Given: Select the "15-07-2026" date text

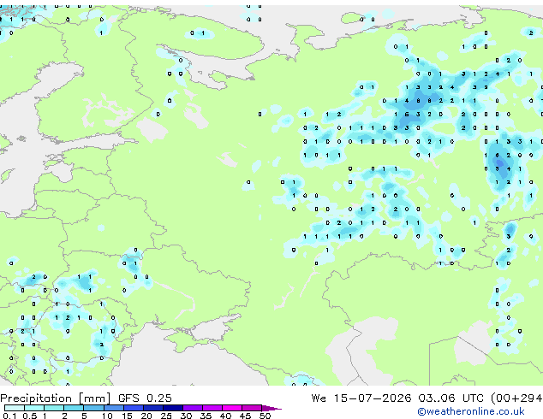Looking at the screenshot, I should tap(373, 398).
